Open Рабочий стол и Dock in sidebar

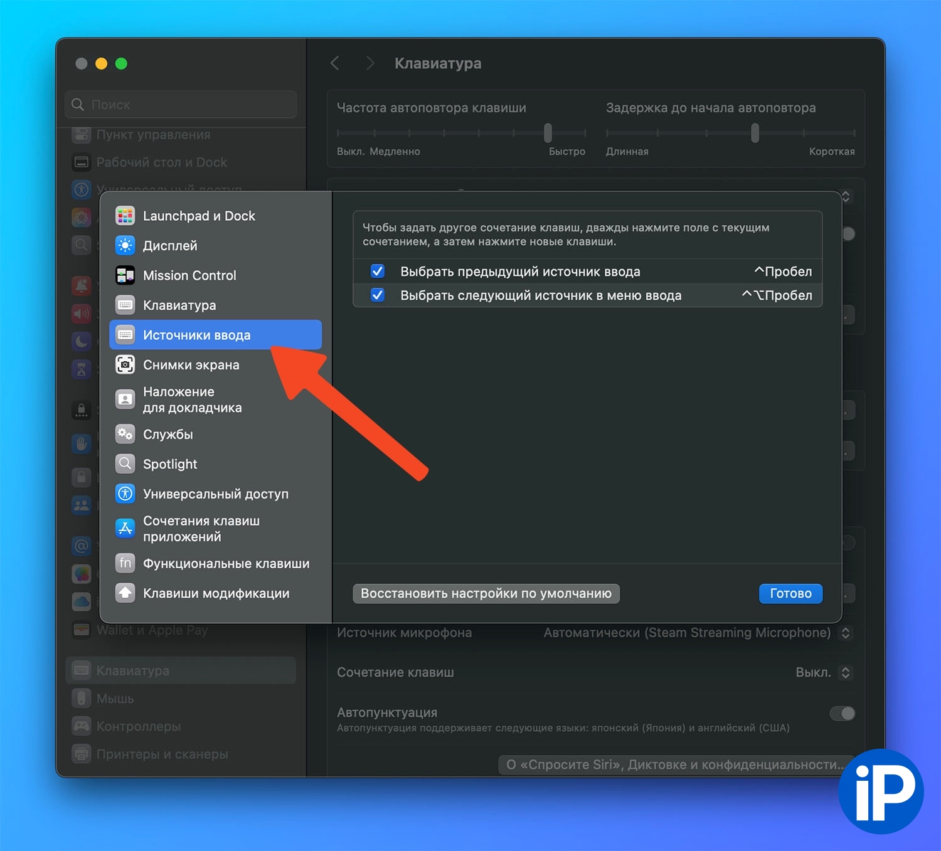pyautogui.click(x=181, y=162)
